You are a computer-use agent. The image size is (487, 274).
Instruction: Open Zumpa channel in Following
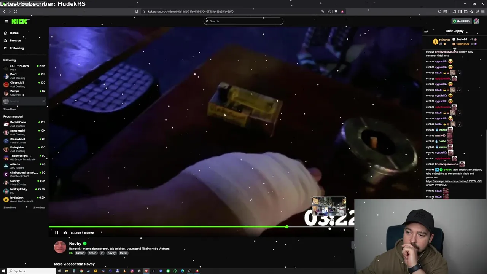coord(24,93)
